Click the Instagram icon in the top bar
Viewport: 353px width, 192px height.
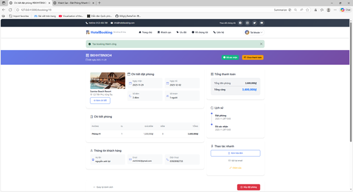247,23
